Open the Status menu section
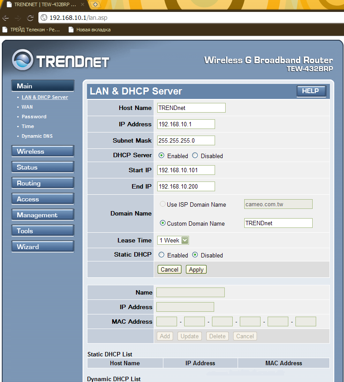Viewport: 344px width, 382px height. pos(43,167)
